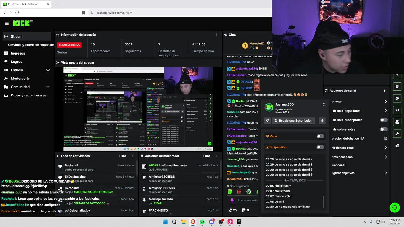Reload the browser page
The image size is (404, 227).
click(x=17, y=13)
